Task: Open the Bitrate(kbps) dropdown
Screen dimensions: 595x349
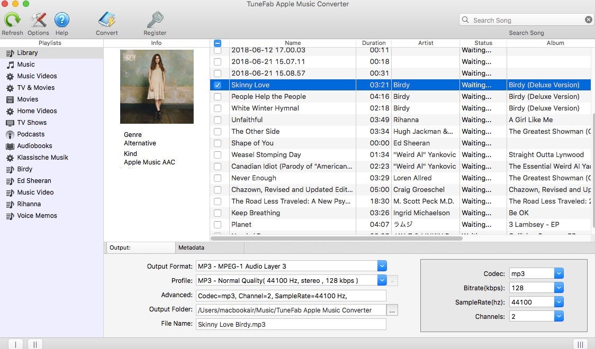Action: 558,288
